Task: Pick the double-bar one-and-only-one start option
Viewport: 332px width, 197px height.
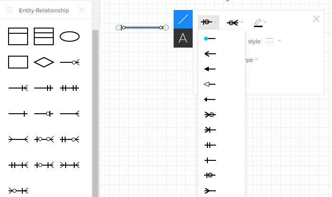Action: click(210, 145)
